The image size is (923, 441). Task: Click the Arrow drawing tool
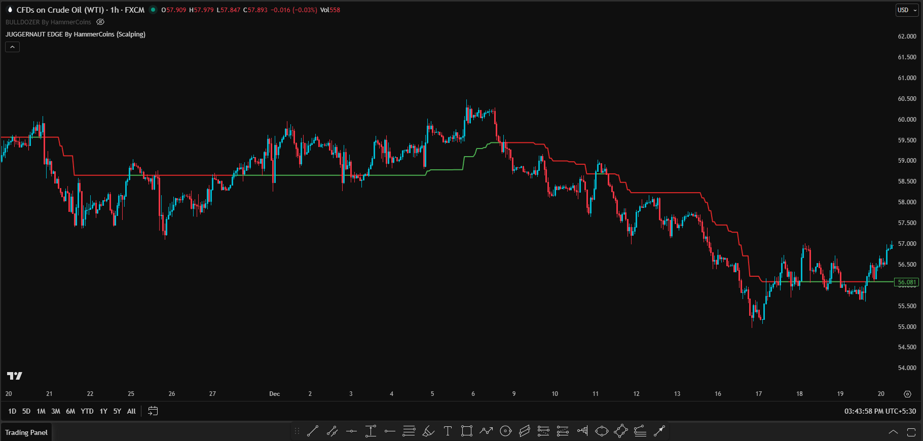(659, 431)
